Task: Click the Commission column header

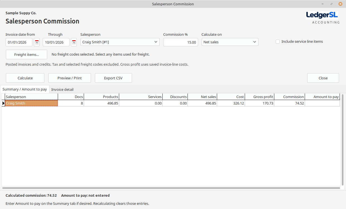Action: pyautogui.click(x=289, y=97)
